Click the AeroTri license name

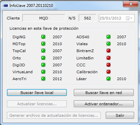(19, 79)
